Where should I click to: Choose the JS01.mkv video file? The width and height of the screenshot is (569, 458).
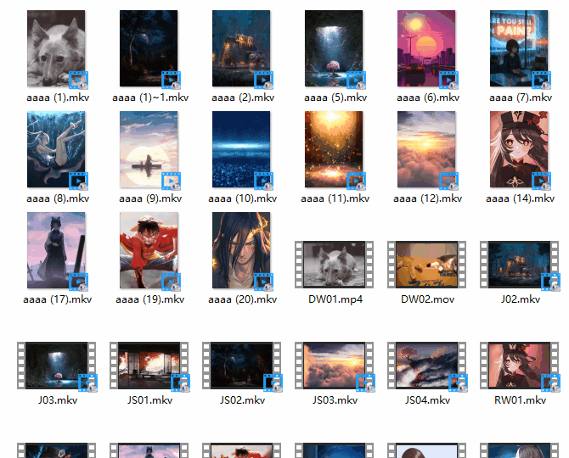tap(149, 366)
